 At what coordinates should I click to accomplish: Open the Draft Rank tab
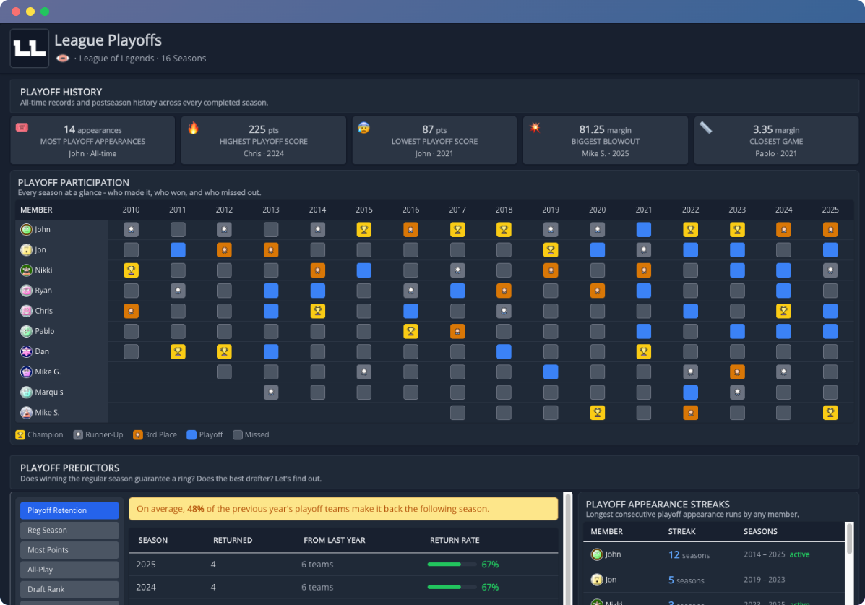[69, 589]
